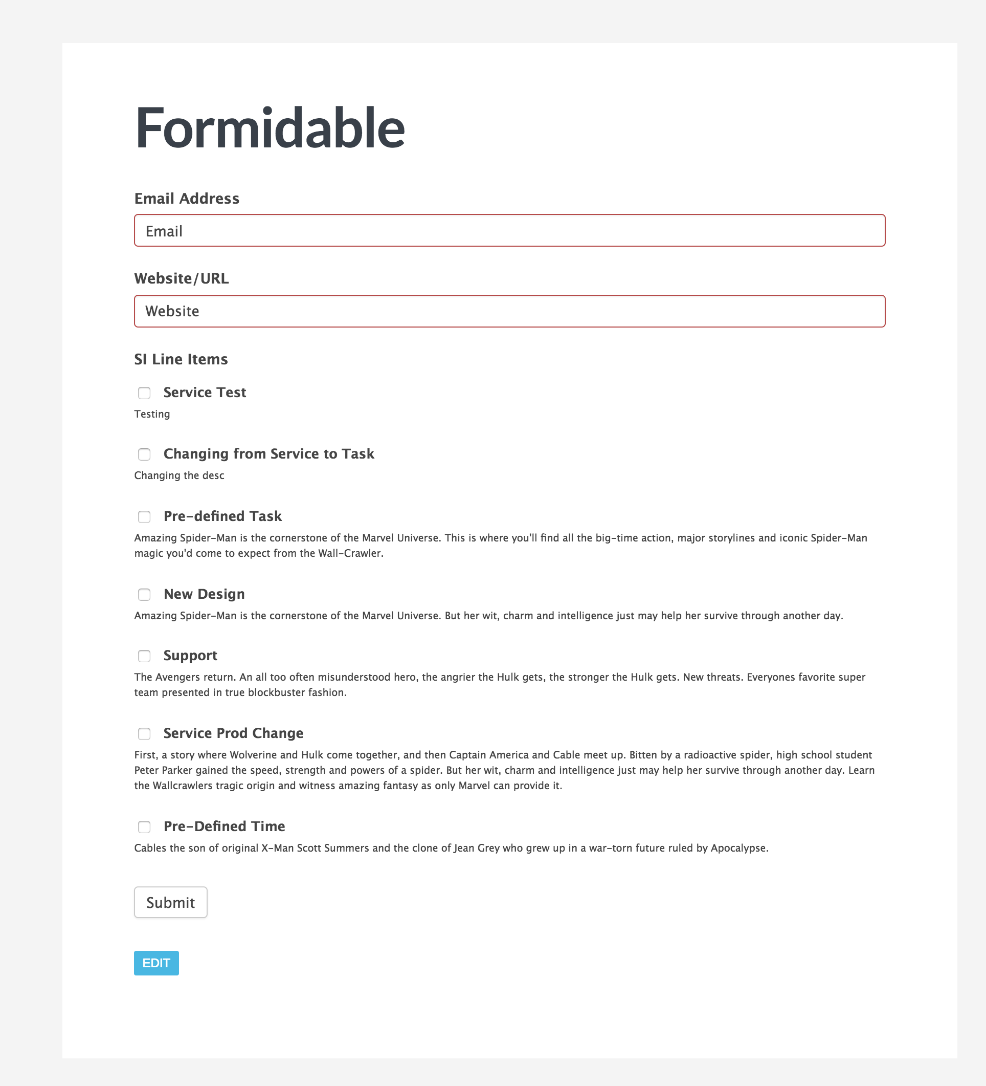Click the Formidable page heading
986x1086 pixels.
[x=270, y=128]
